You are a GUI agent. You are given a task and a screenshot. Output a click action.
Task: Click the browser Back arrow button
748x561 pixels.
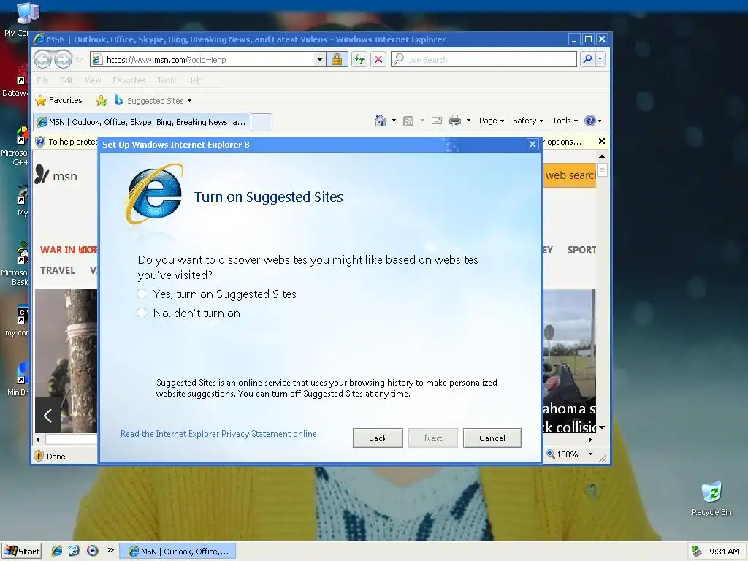point(43,60)
